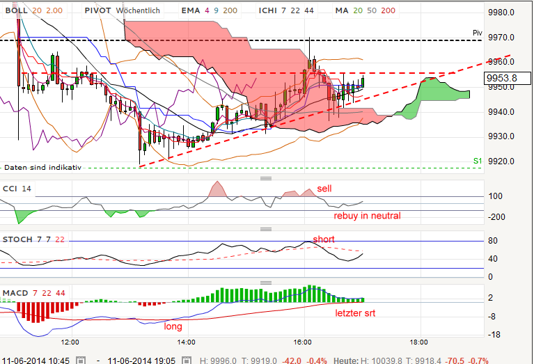The width and height of the screenshot is (534, 364).
Task: Click the 12:00 time axis label
Action: 70,342
